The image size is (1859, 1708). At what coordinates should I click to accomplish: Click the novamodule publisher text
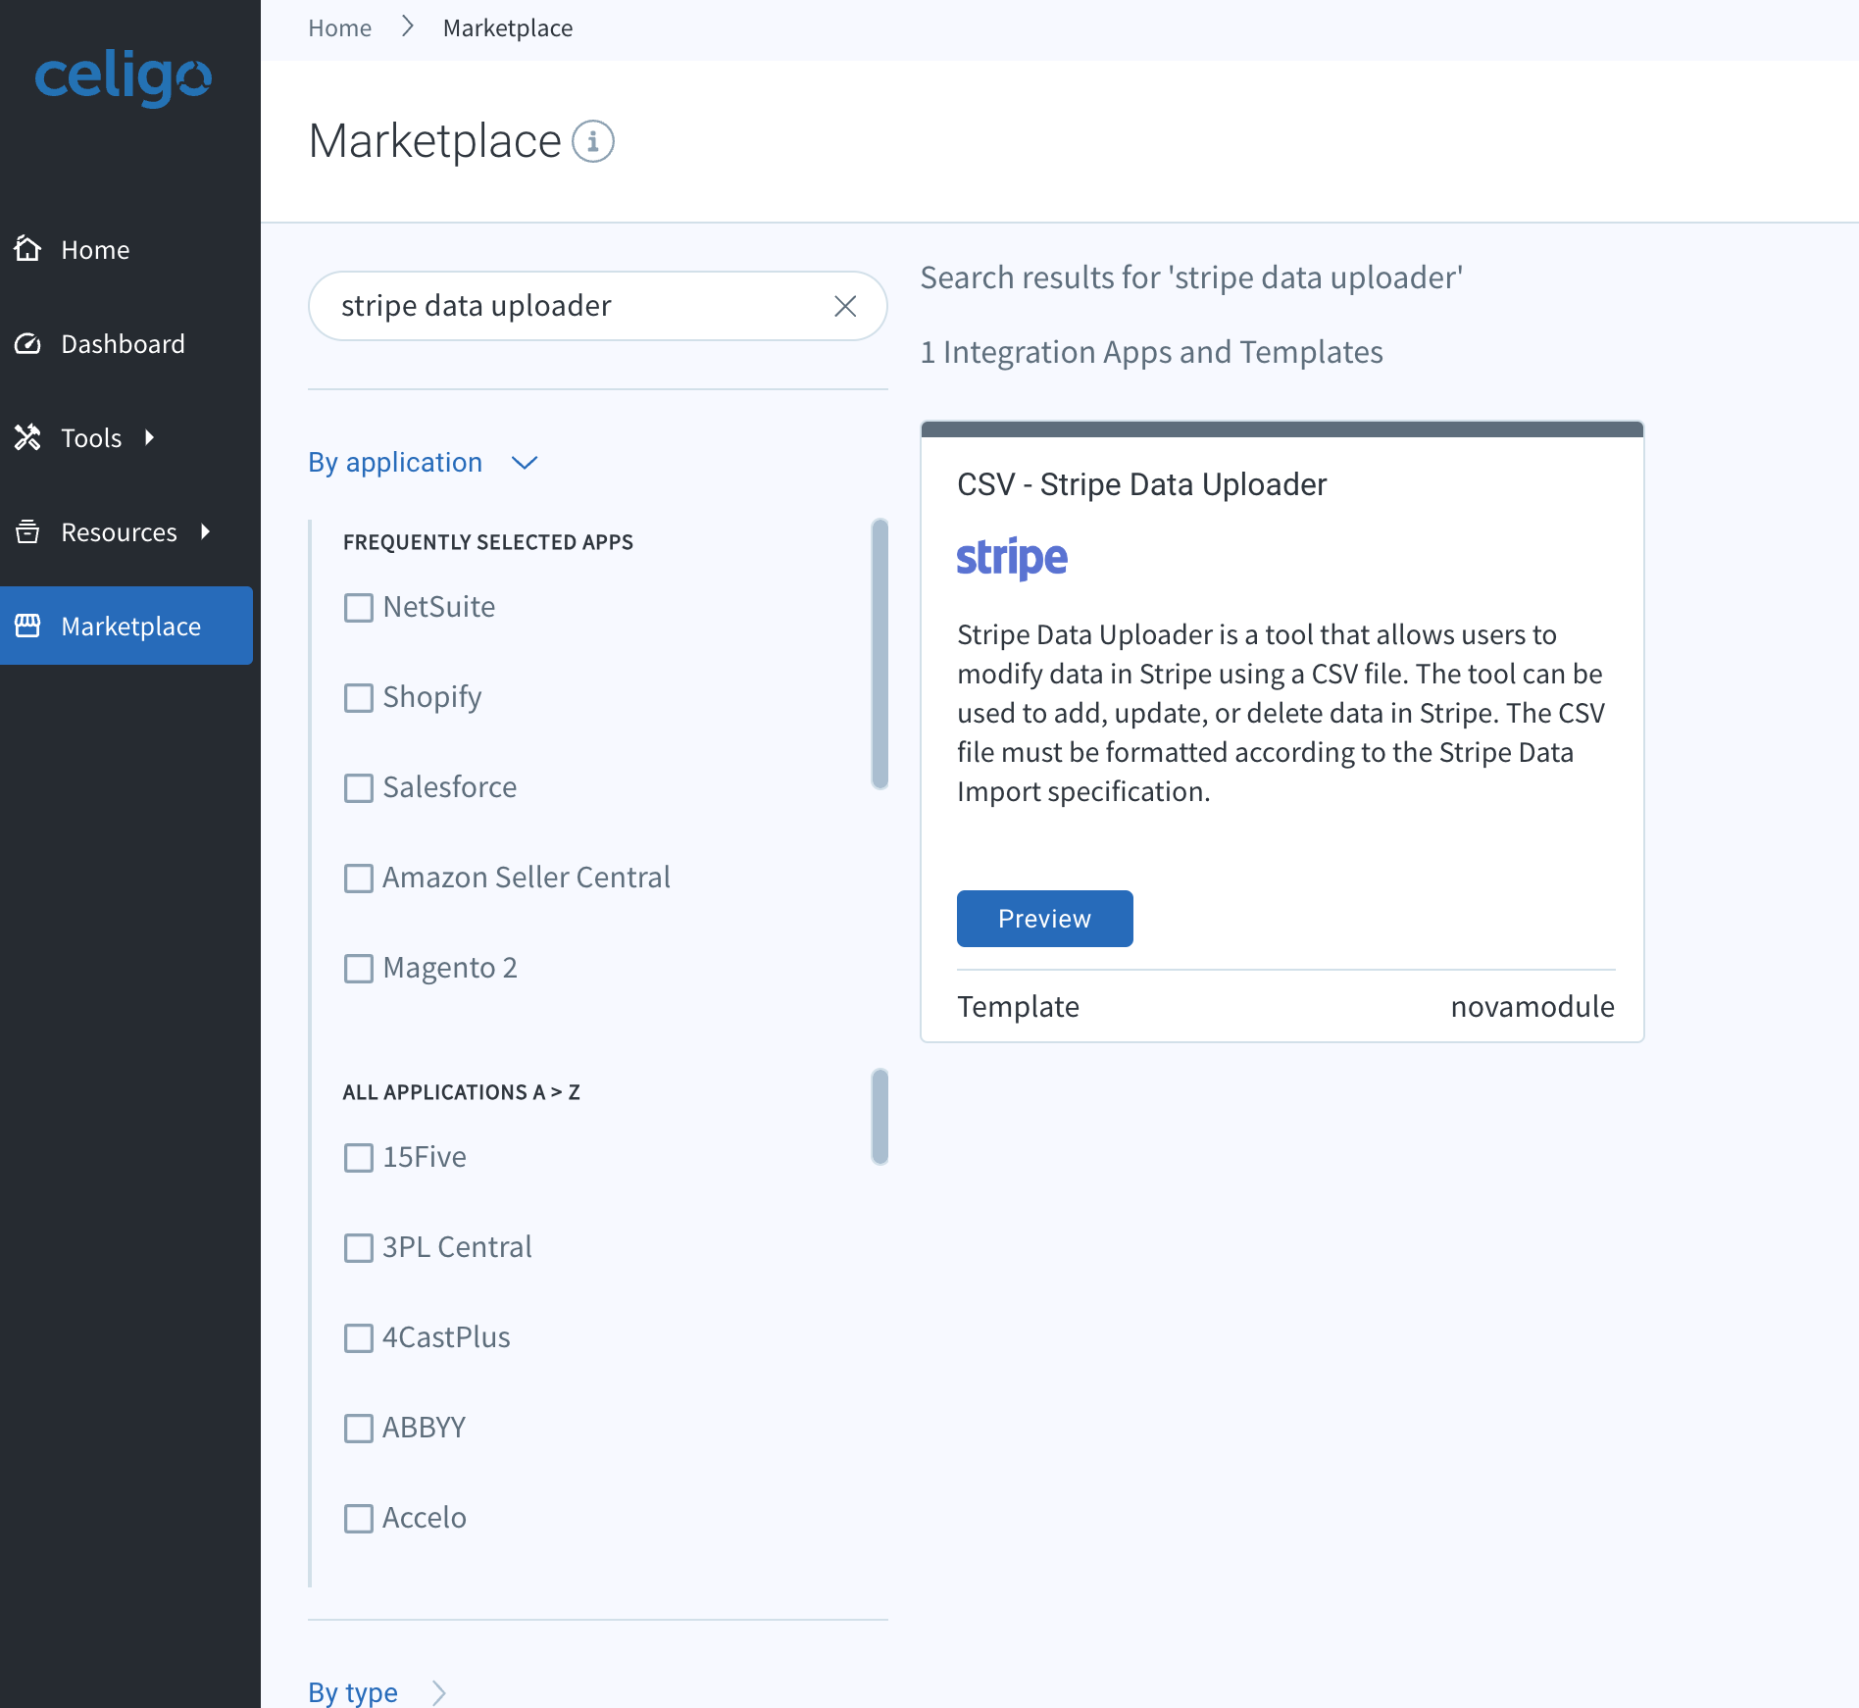pyautogui.click(x=1532, y=1006)
